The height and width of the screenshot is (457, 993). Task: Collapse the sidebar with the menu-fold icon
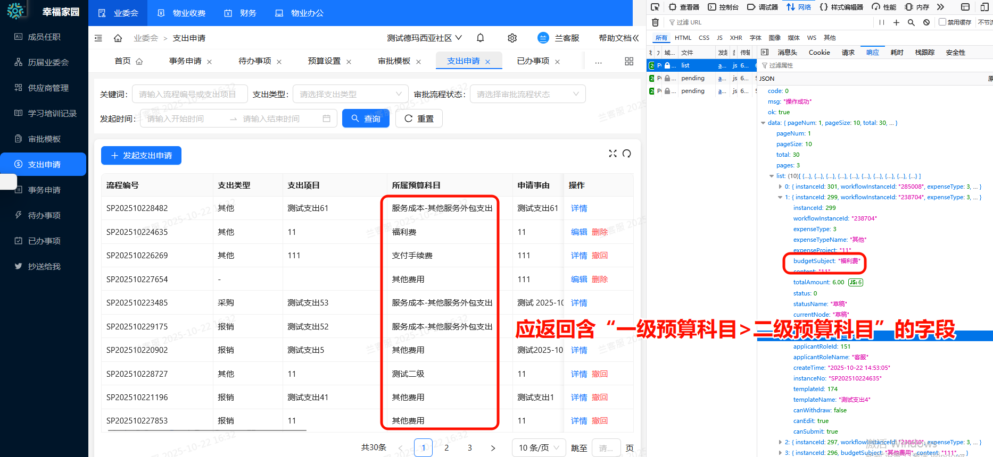point(98,38)
